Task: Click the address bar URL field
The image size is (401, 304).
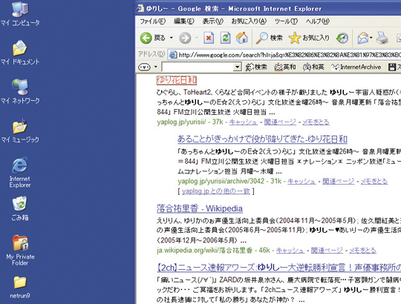Action: [284, 54]
